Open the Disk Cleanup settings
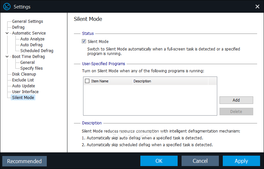The height and width of the screenshot is (169, 264). (x=24, y=74)
